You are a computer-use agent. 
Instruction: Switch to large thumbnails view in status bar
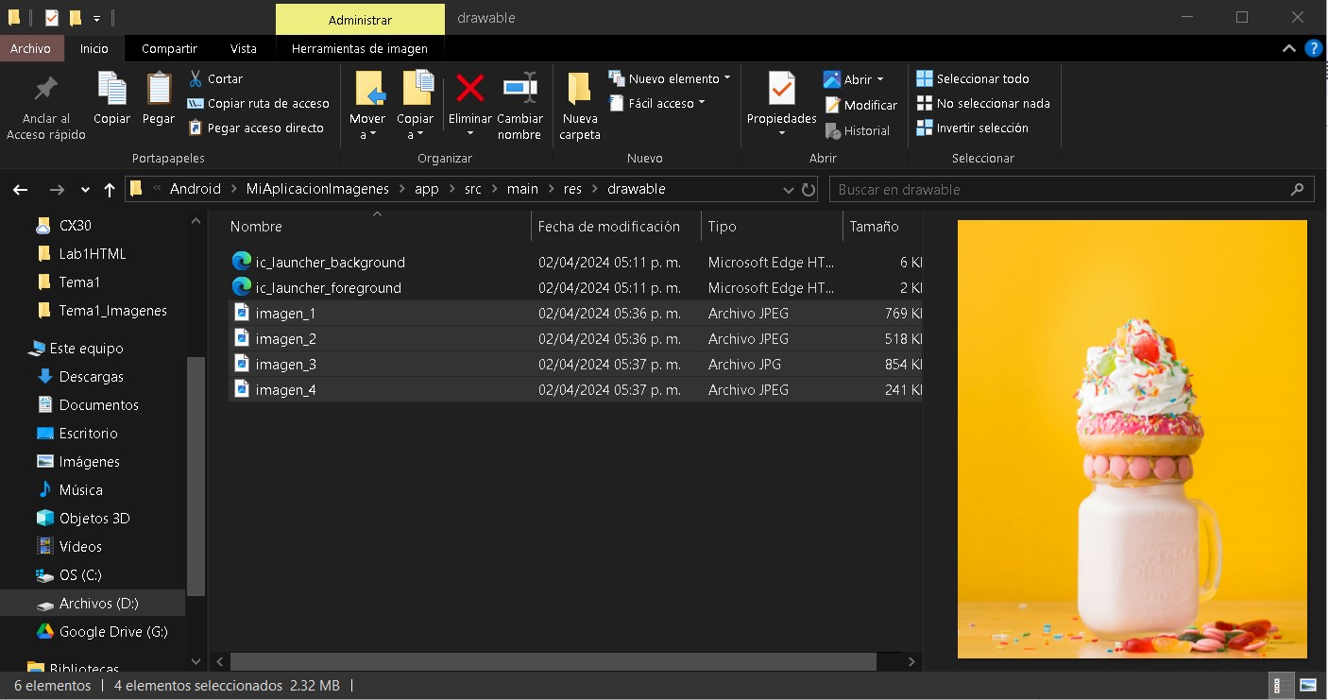click(x=1308, y=686)
